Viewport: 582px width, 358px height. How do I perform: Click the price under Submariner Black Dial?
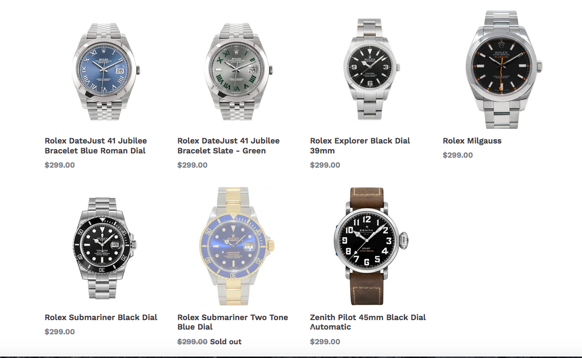[60, 331]
